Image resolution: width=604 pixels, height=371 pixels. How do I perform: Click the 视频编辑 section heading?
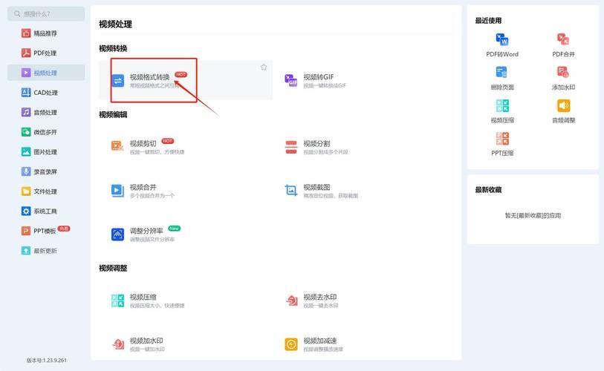(x=113, y=115)
